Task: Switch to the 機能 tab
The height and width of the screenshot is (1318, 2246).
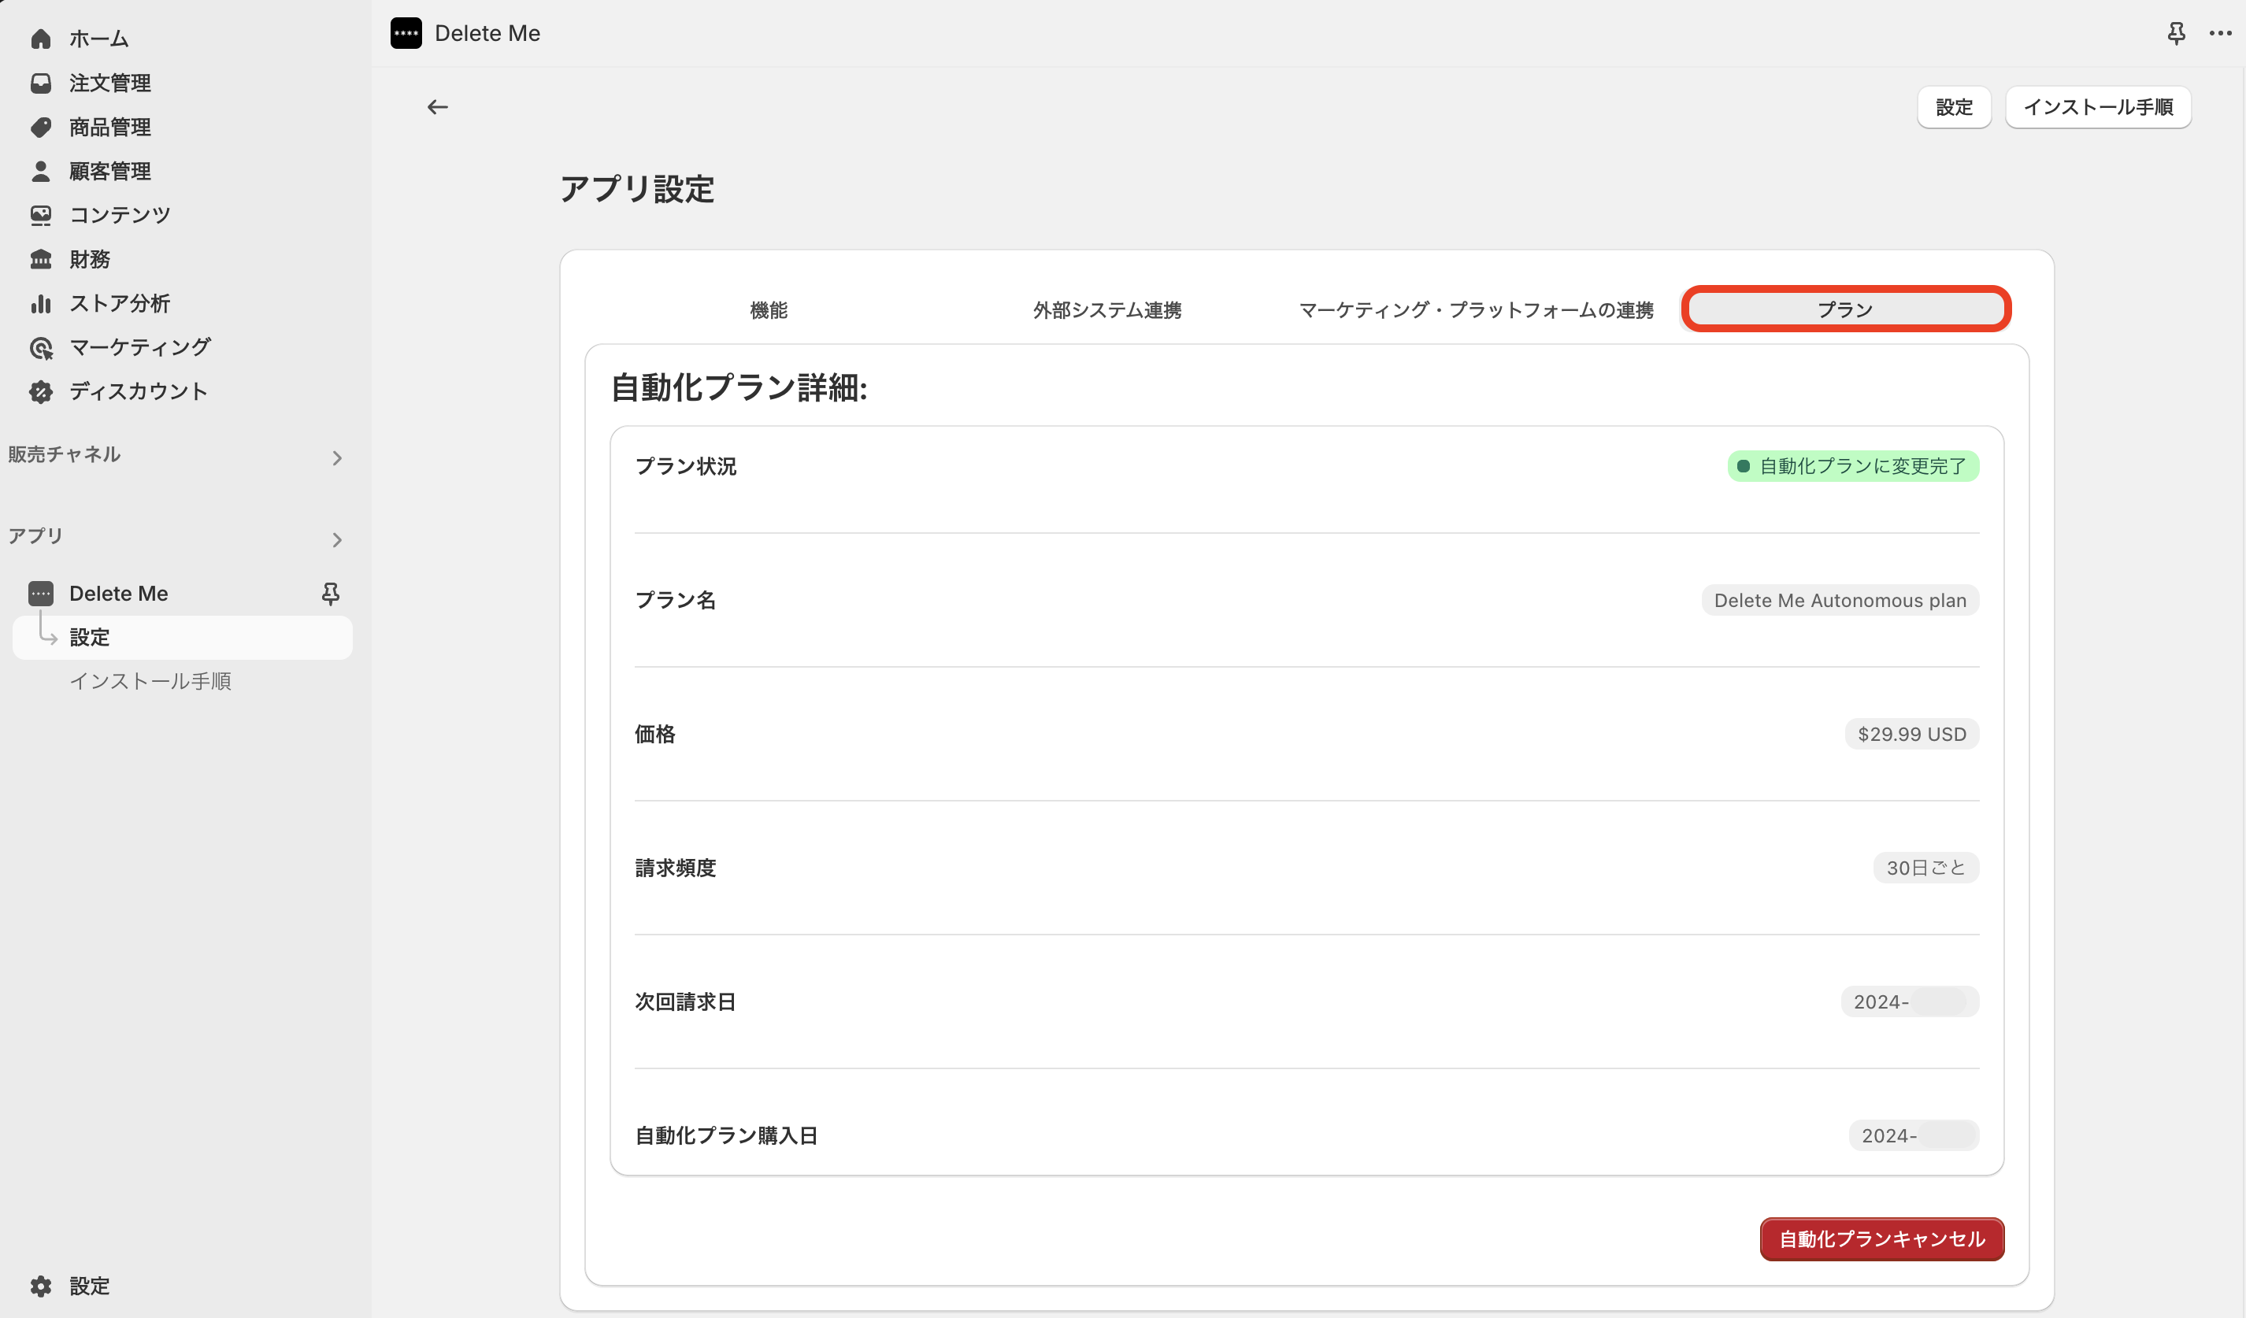Action: tap(769, 310)
